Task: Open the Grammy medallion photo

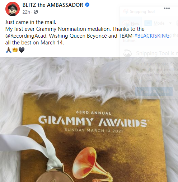Action: pos(89,120)
